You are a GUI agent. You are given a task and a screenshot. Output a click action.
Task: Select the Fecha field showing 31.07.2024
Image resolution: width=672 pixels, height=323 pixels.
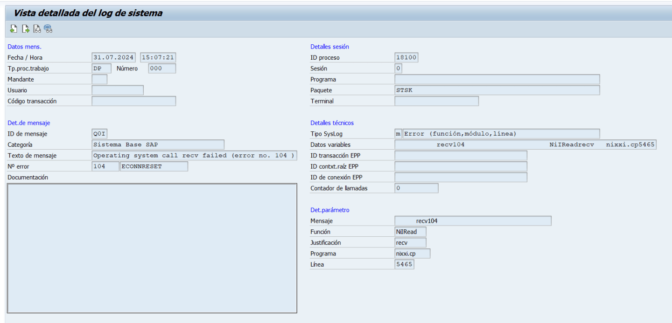(113, 57)
